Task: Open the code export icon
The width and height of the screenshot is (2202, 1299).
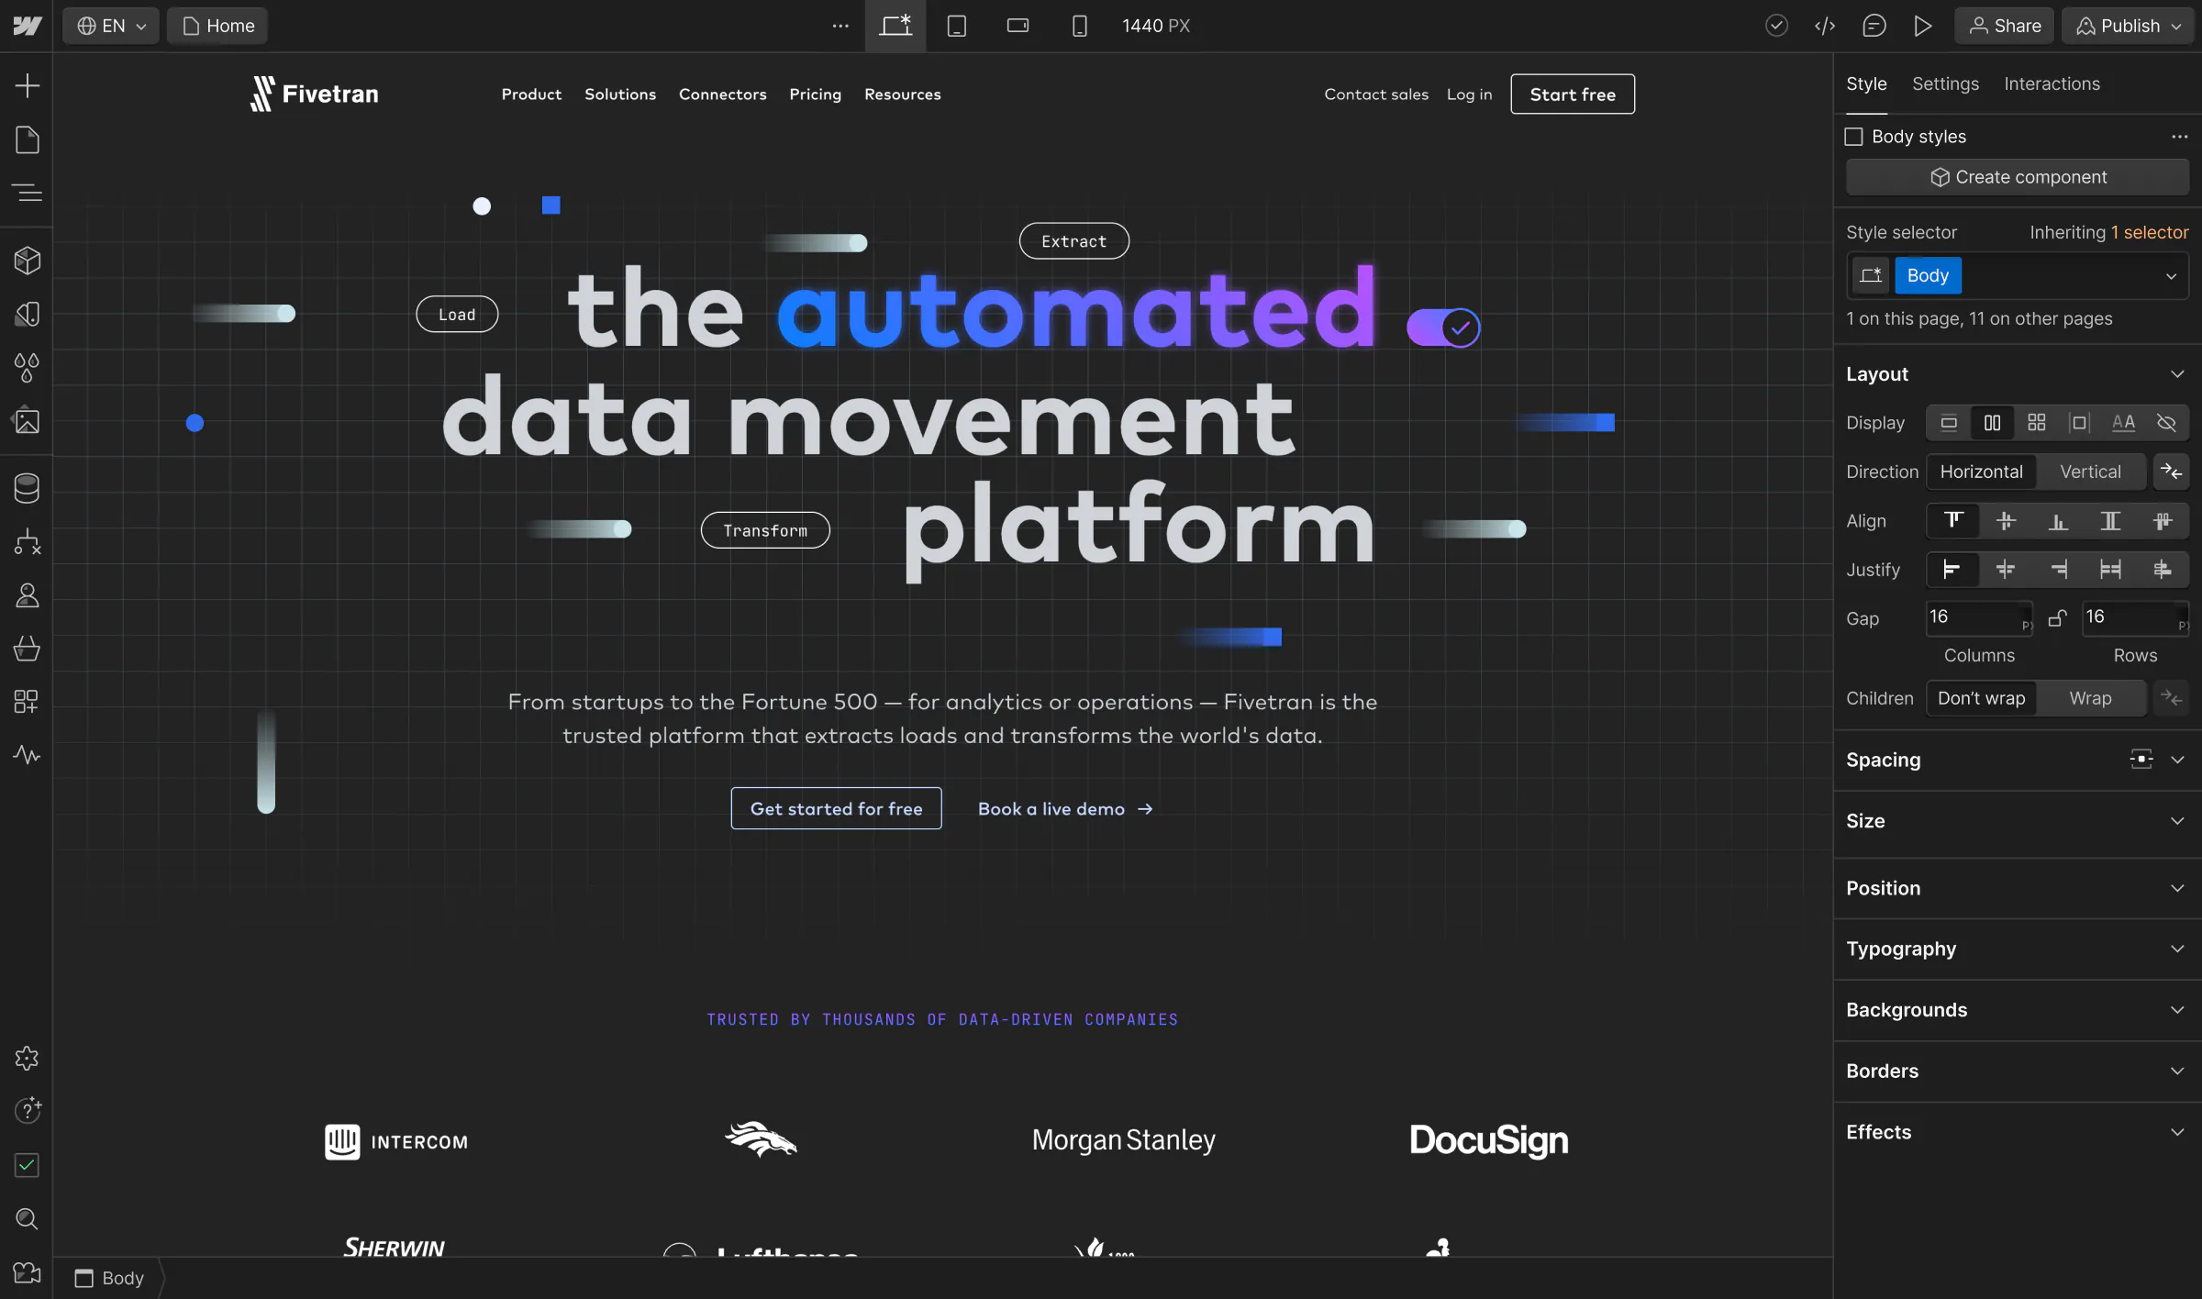Action: tap(1825, 26)
